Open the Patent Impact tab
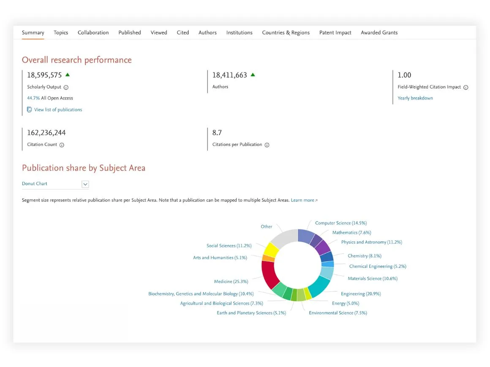The width and height of the screenshot is (490, 367). point(335,32)
